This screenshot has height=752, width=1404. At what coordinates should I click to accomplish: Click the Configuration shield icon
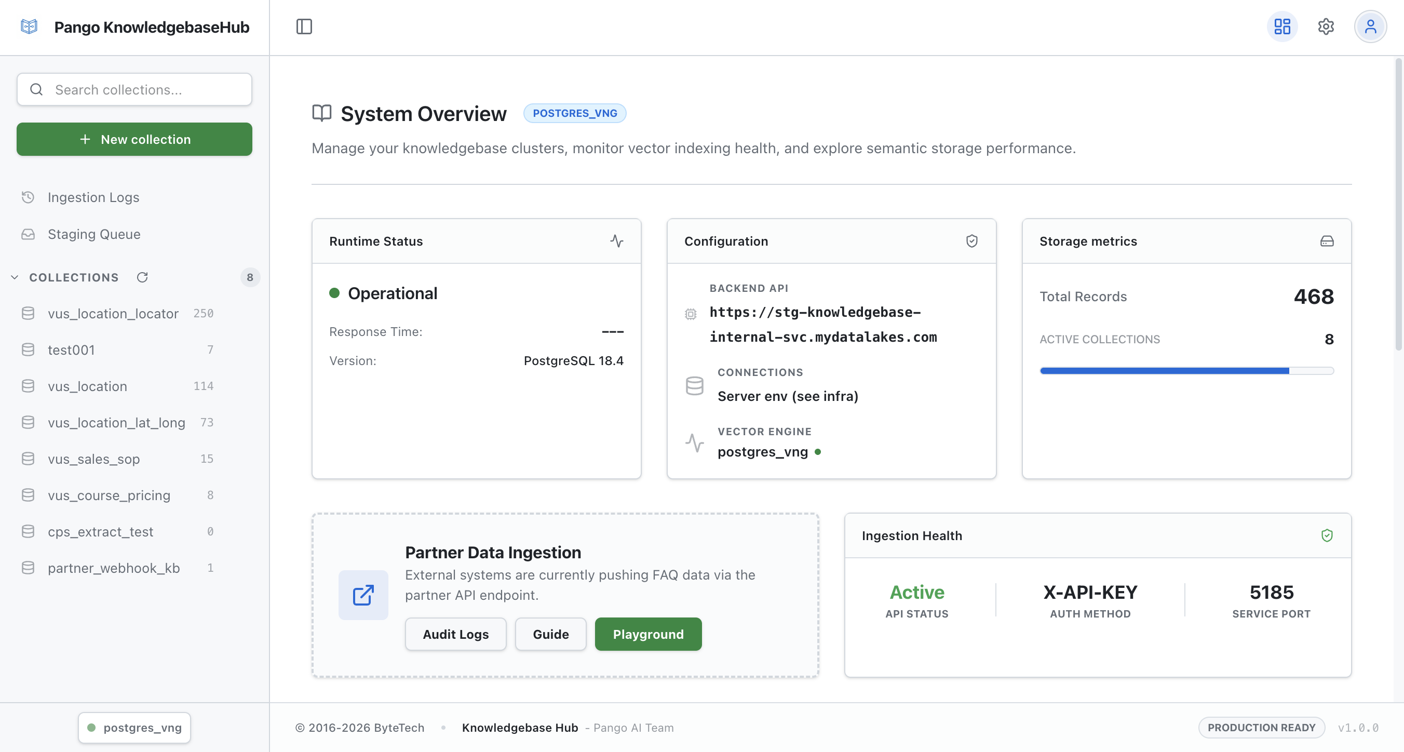pos(972,241)
